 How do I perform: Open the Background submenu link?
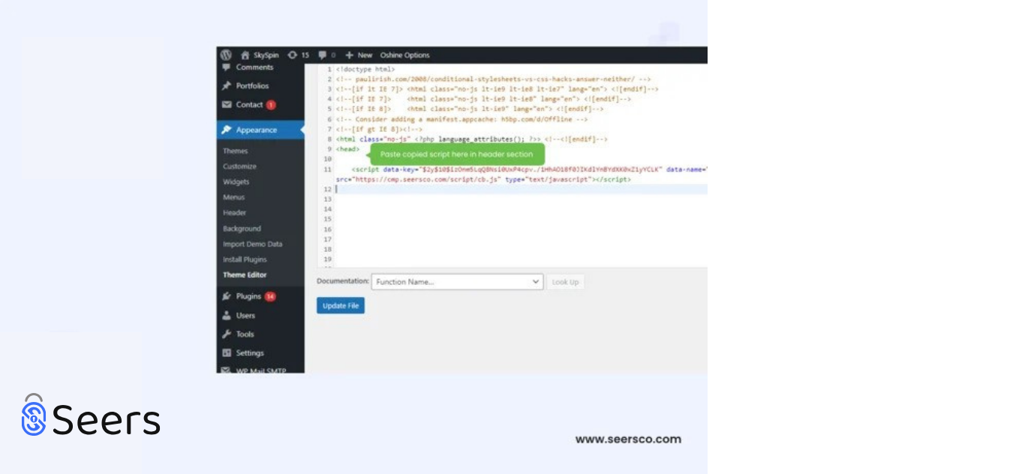point(242,229)
